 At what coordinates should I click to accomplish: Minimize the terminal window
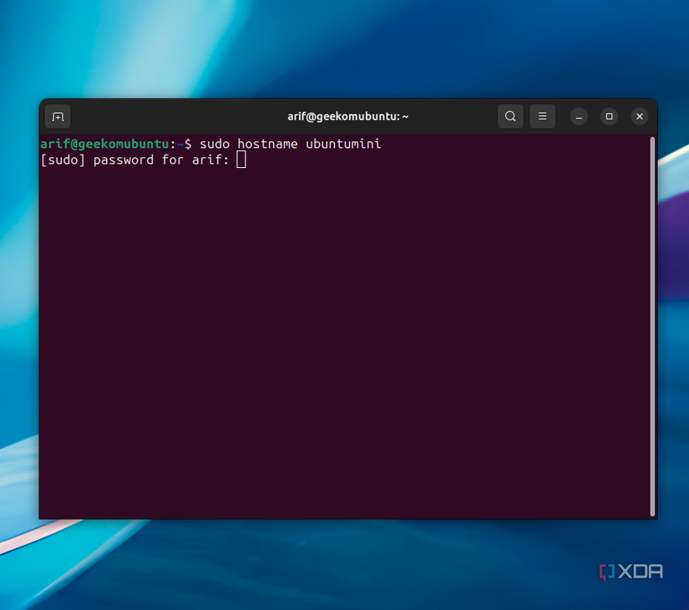tap(578, 116)
